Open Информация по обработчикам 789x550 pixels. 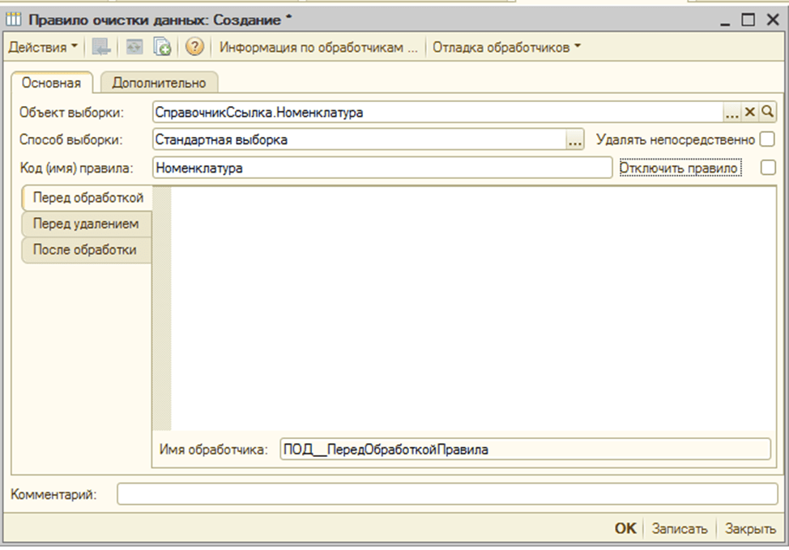(x=318, y=48)
